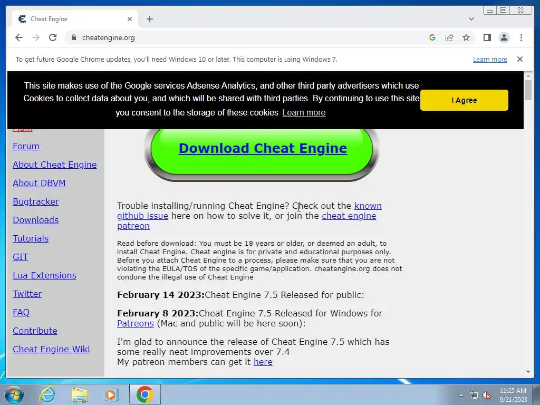The height and width of the screenshot is (405, 540).
Task: Expand the tab search chevron
Action: pyautogui.click(x=471, y=19)
